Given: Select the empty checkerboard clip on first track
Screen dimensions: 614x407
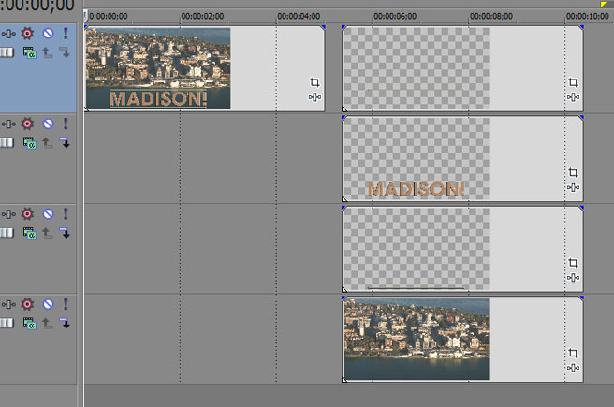Looking at the screenshot, I should point(463,68).
